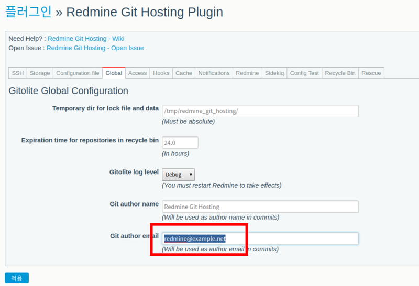Open the Cache tab
This screenshot has width=419, height=286.
click(x=184, y=73)
